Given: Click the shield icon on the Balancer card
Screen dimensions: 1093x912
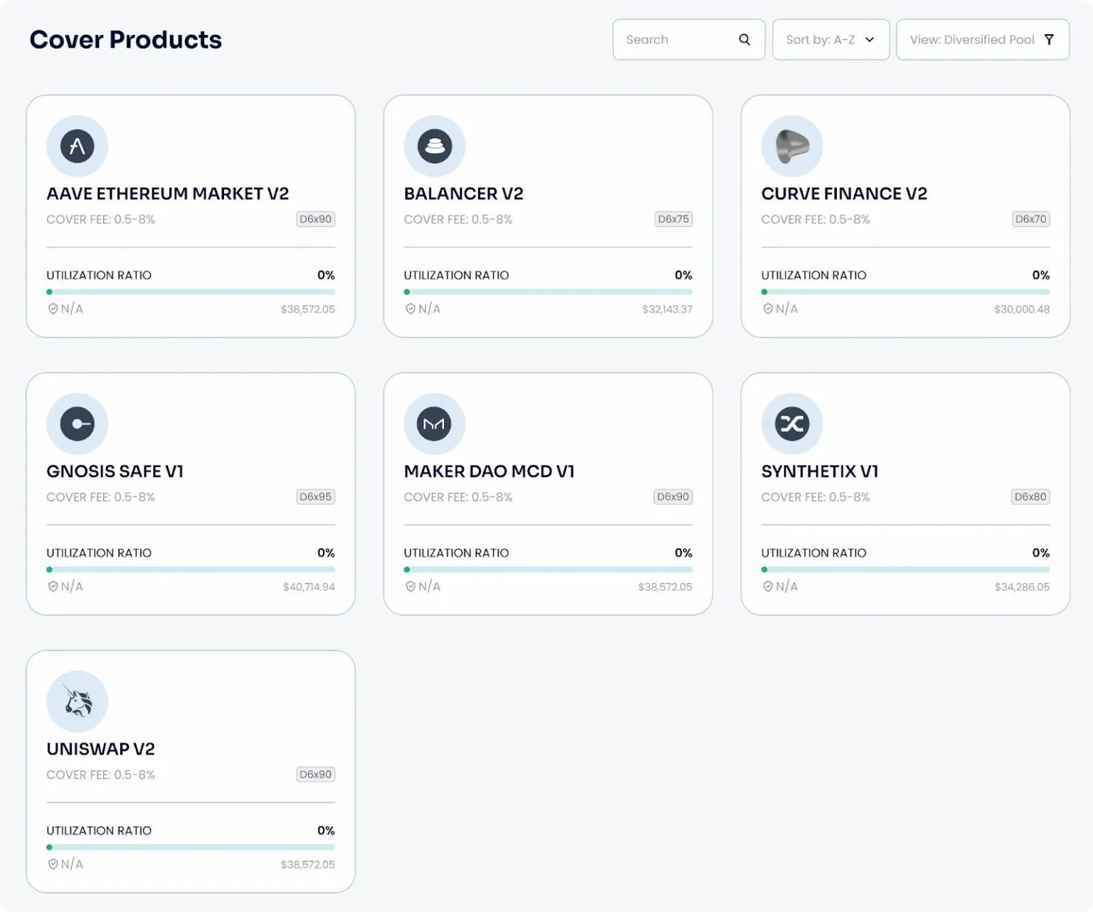Looking at the screenshot, I should pyautogui.click(x=411, y=309).
